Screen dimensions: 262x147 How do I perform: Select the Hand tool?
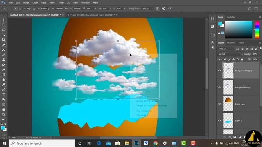[4, 109]
